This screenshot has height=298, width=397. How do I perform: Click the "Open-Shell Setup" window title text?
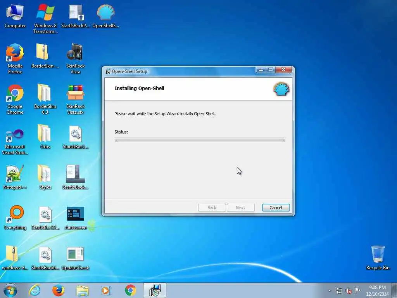pos(129,71)
